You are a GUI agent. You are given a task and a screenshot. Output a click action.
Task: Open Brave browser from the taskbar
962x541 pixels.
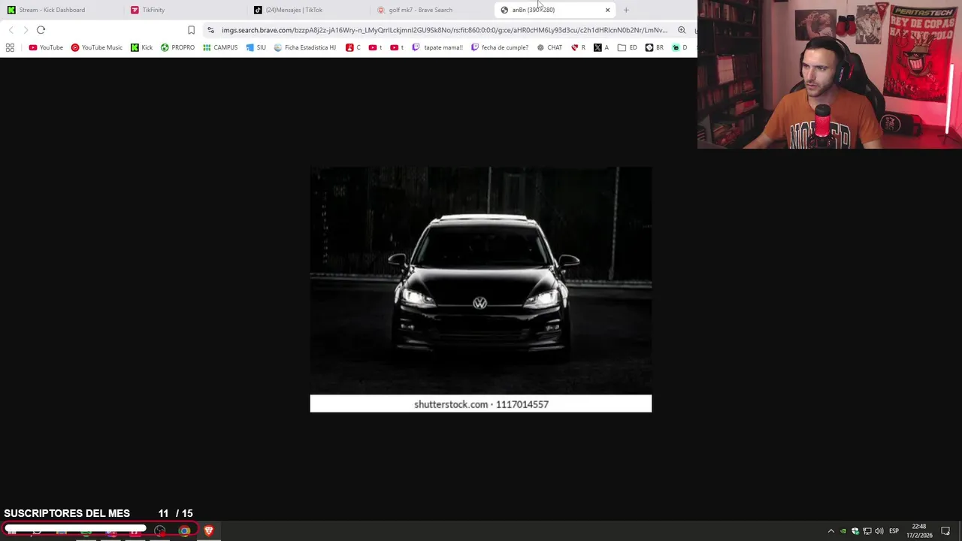coord(209,530)
